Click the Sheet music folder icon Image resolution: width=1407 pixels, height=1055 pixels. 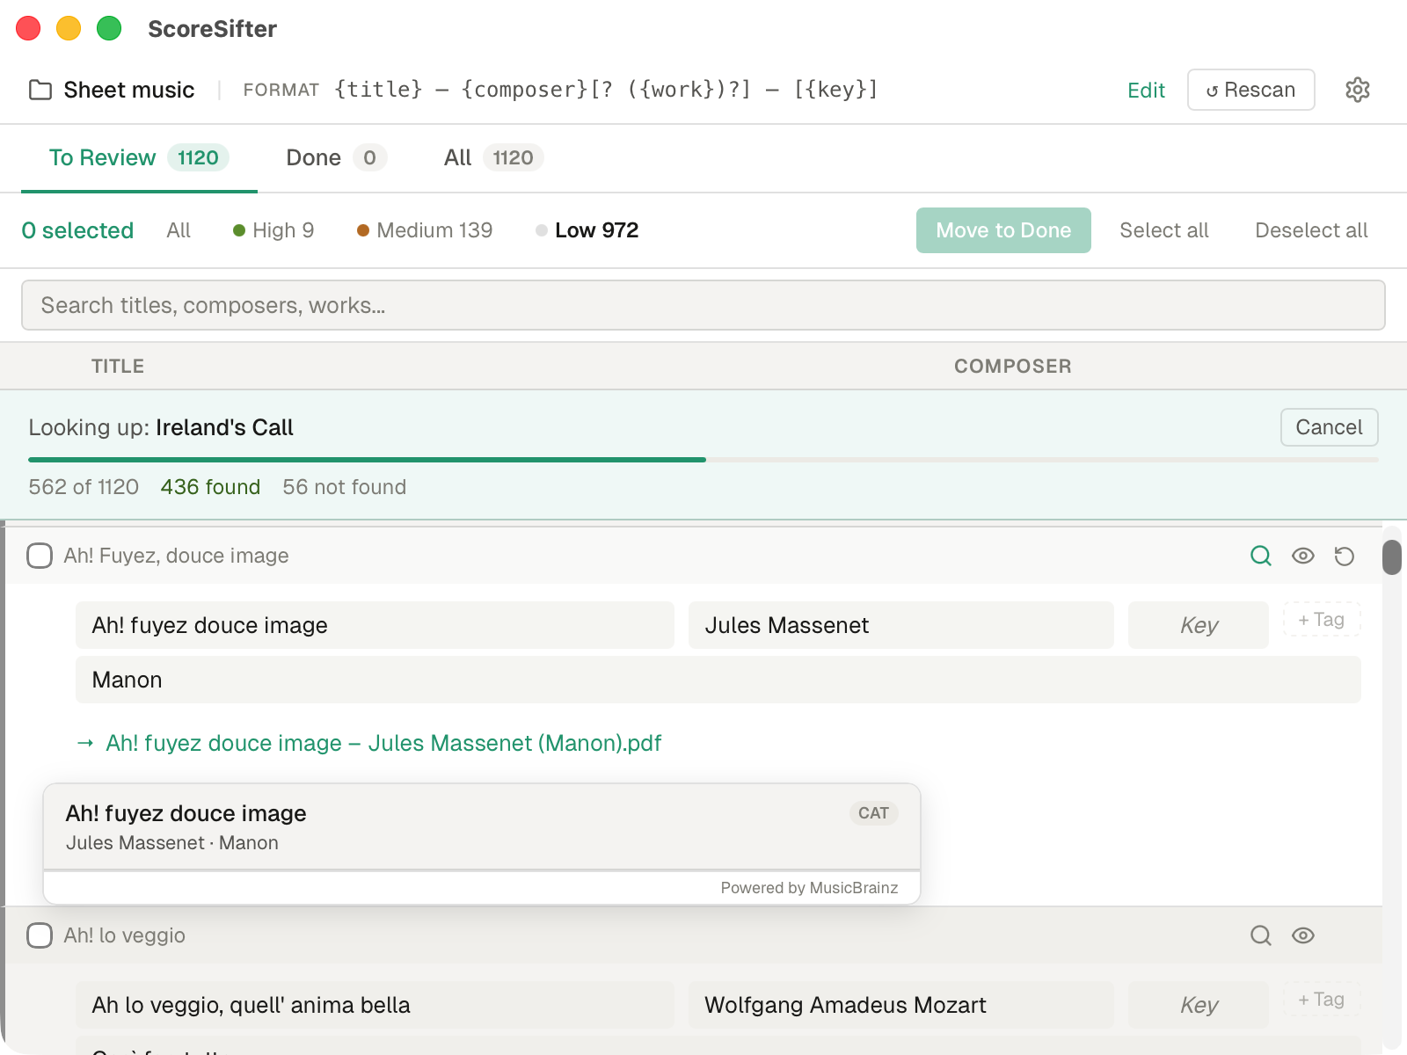tap(40, 89)
